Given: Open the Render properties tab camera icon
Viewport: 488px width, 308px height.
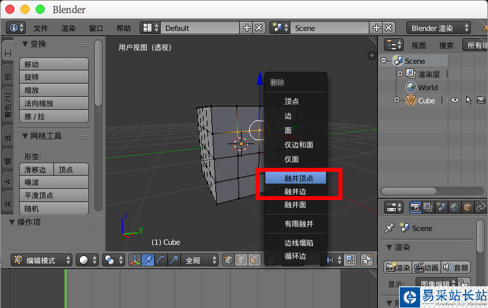Looking at the screenshot, I should (415, 207).
